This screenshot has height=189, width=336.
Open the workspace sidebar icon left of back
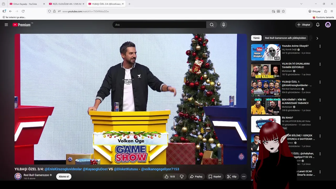point(4,11)
